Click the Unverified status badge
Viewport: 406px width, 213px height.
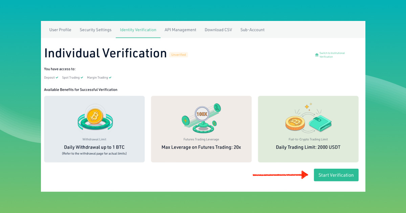pyautogui.click(x=178, y=54)
